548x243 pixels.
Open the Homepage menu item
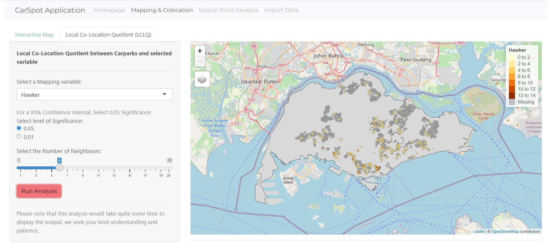tap(109, 10)
